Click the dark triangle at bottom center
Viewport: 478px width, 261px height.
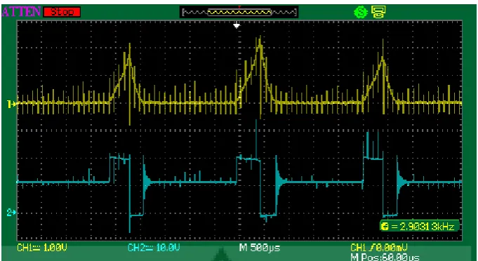pos(222,255)
